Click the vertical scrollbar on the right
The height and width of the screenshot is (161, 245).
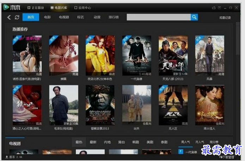[238, 39]
